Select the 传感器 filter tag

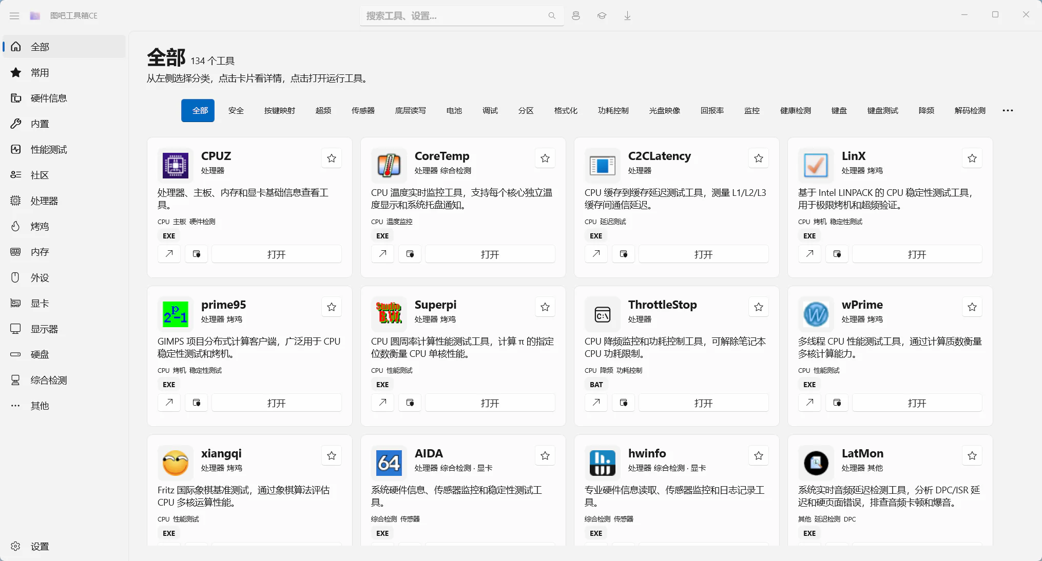(363, 111)
